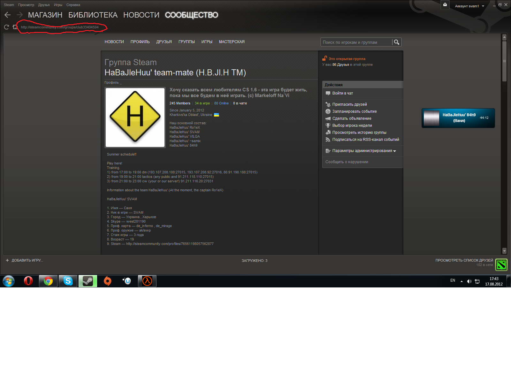511x373 pixels.
Task: Open Origin in the taskbar
Action: click(x=108, y=281)
